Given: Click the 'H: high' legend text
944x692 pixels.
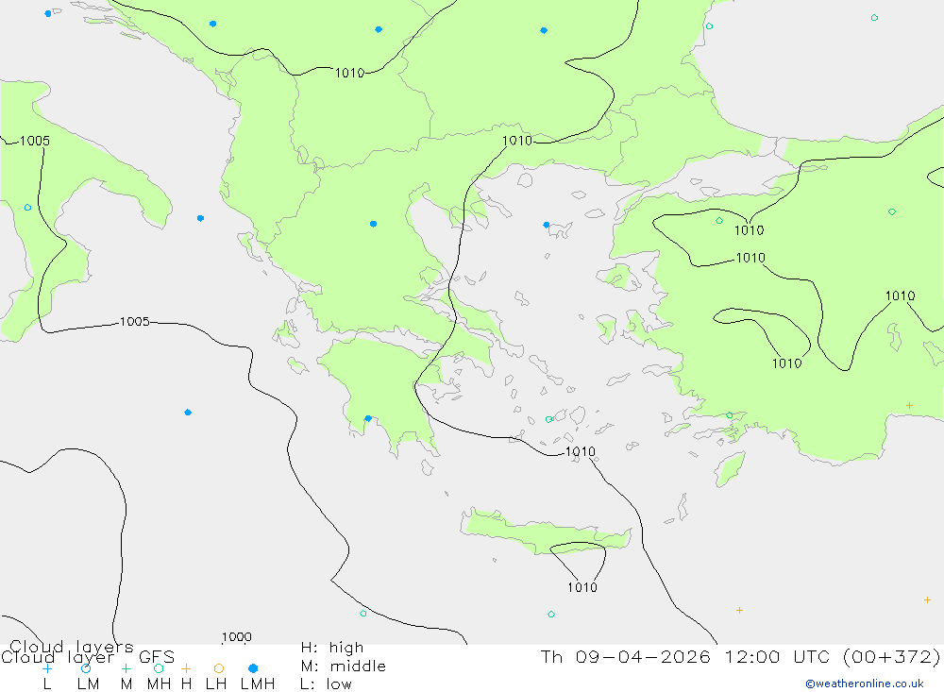Looking at the screenshot, I should (x=332, y=648).
